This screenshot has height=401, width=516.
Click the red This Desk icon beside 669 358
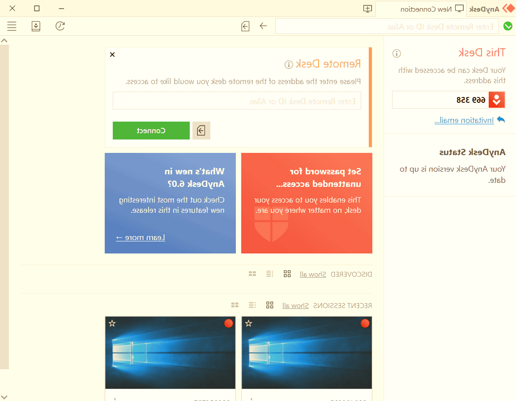[496, 99]
